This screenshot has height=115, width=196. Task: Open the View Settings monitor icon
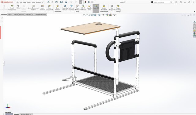click(114, 15)
